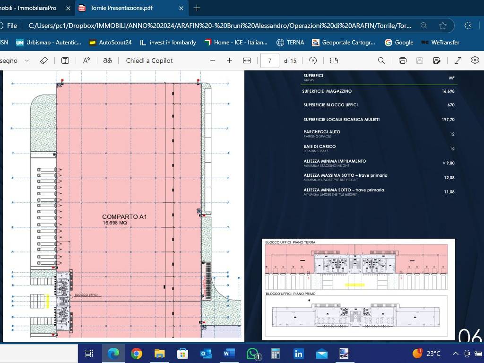Switch to the ImmobiliarePro tab
The width and height of the screenshot is (484, 363).
coord(31,8)
